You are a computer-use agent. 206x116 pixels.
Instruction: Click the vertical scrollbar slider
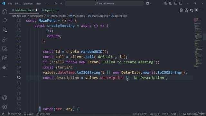click(x=204, y=37)
